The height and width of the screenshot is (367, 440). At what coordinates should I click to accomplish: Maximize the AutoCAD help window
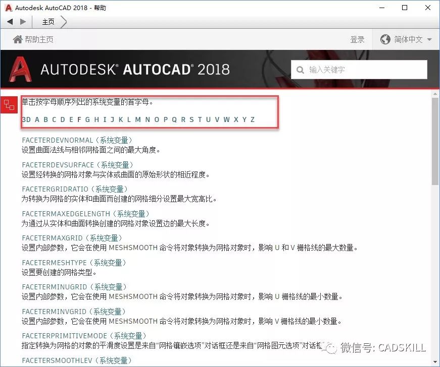[405, 8]
